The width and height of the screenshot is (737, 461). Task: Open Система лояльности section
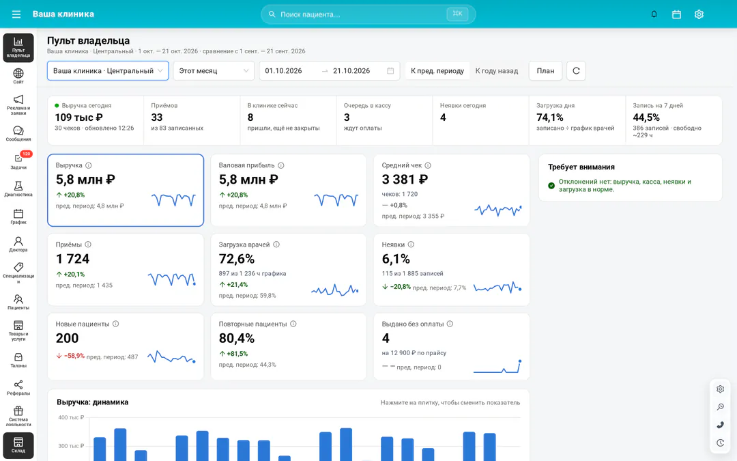(x=18, y=417)
